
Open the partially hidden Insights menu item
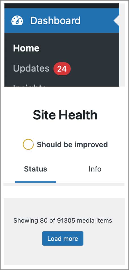(29, 85)
